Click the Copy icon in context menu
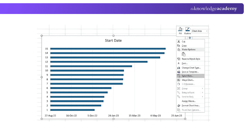Viewport: 247px width, 131px height. (x=179, y=46)
